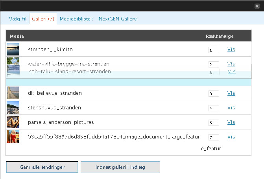Click the order field for stenshuvud_stranden
This screenshot has height=179, width=264.
214,108
